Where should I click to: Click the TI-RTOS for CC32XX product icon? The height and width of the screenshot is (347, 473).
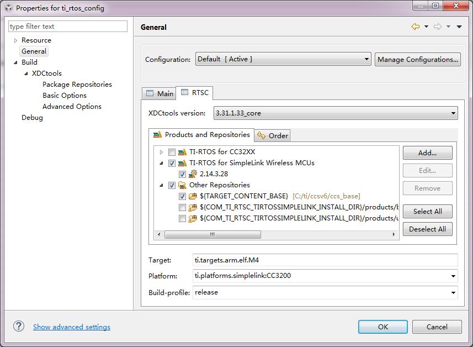coord(183,152)
